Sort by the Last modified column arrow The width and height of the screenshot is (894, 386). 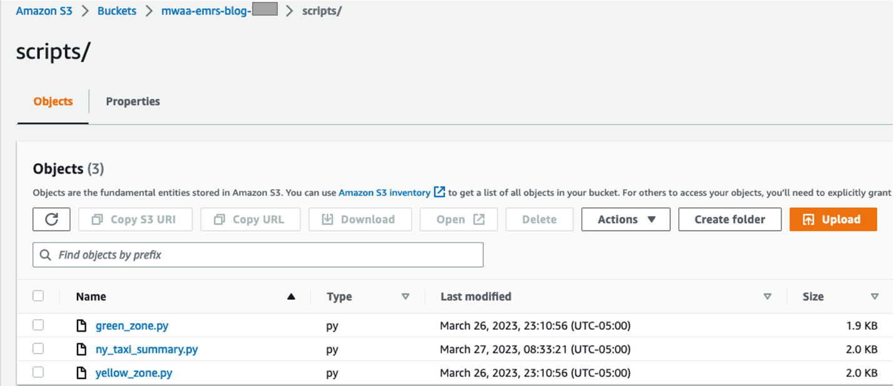(767, 297)
